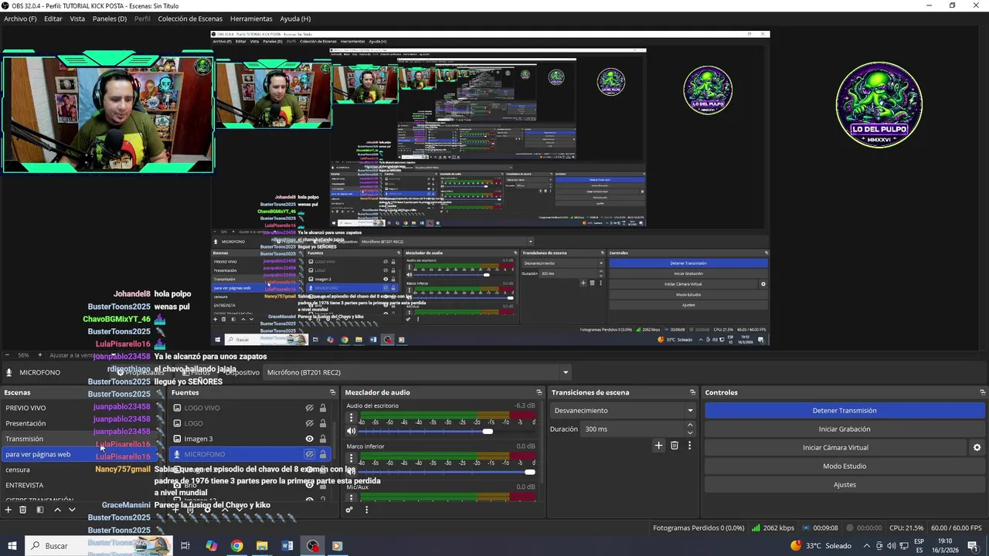This screenshot has width=989, height=556.
Task: Open the notification center icon
Action: [x=972, y=546]
